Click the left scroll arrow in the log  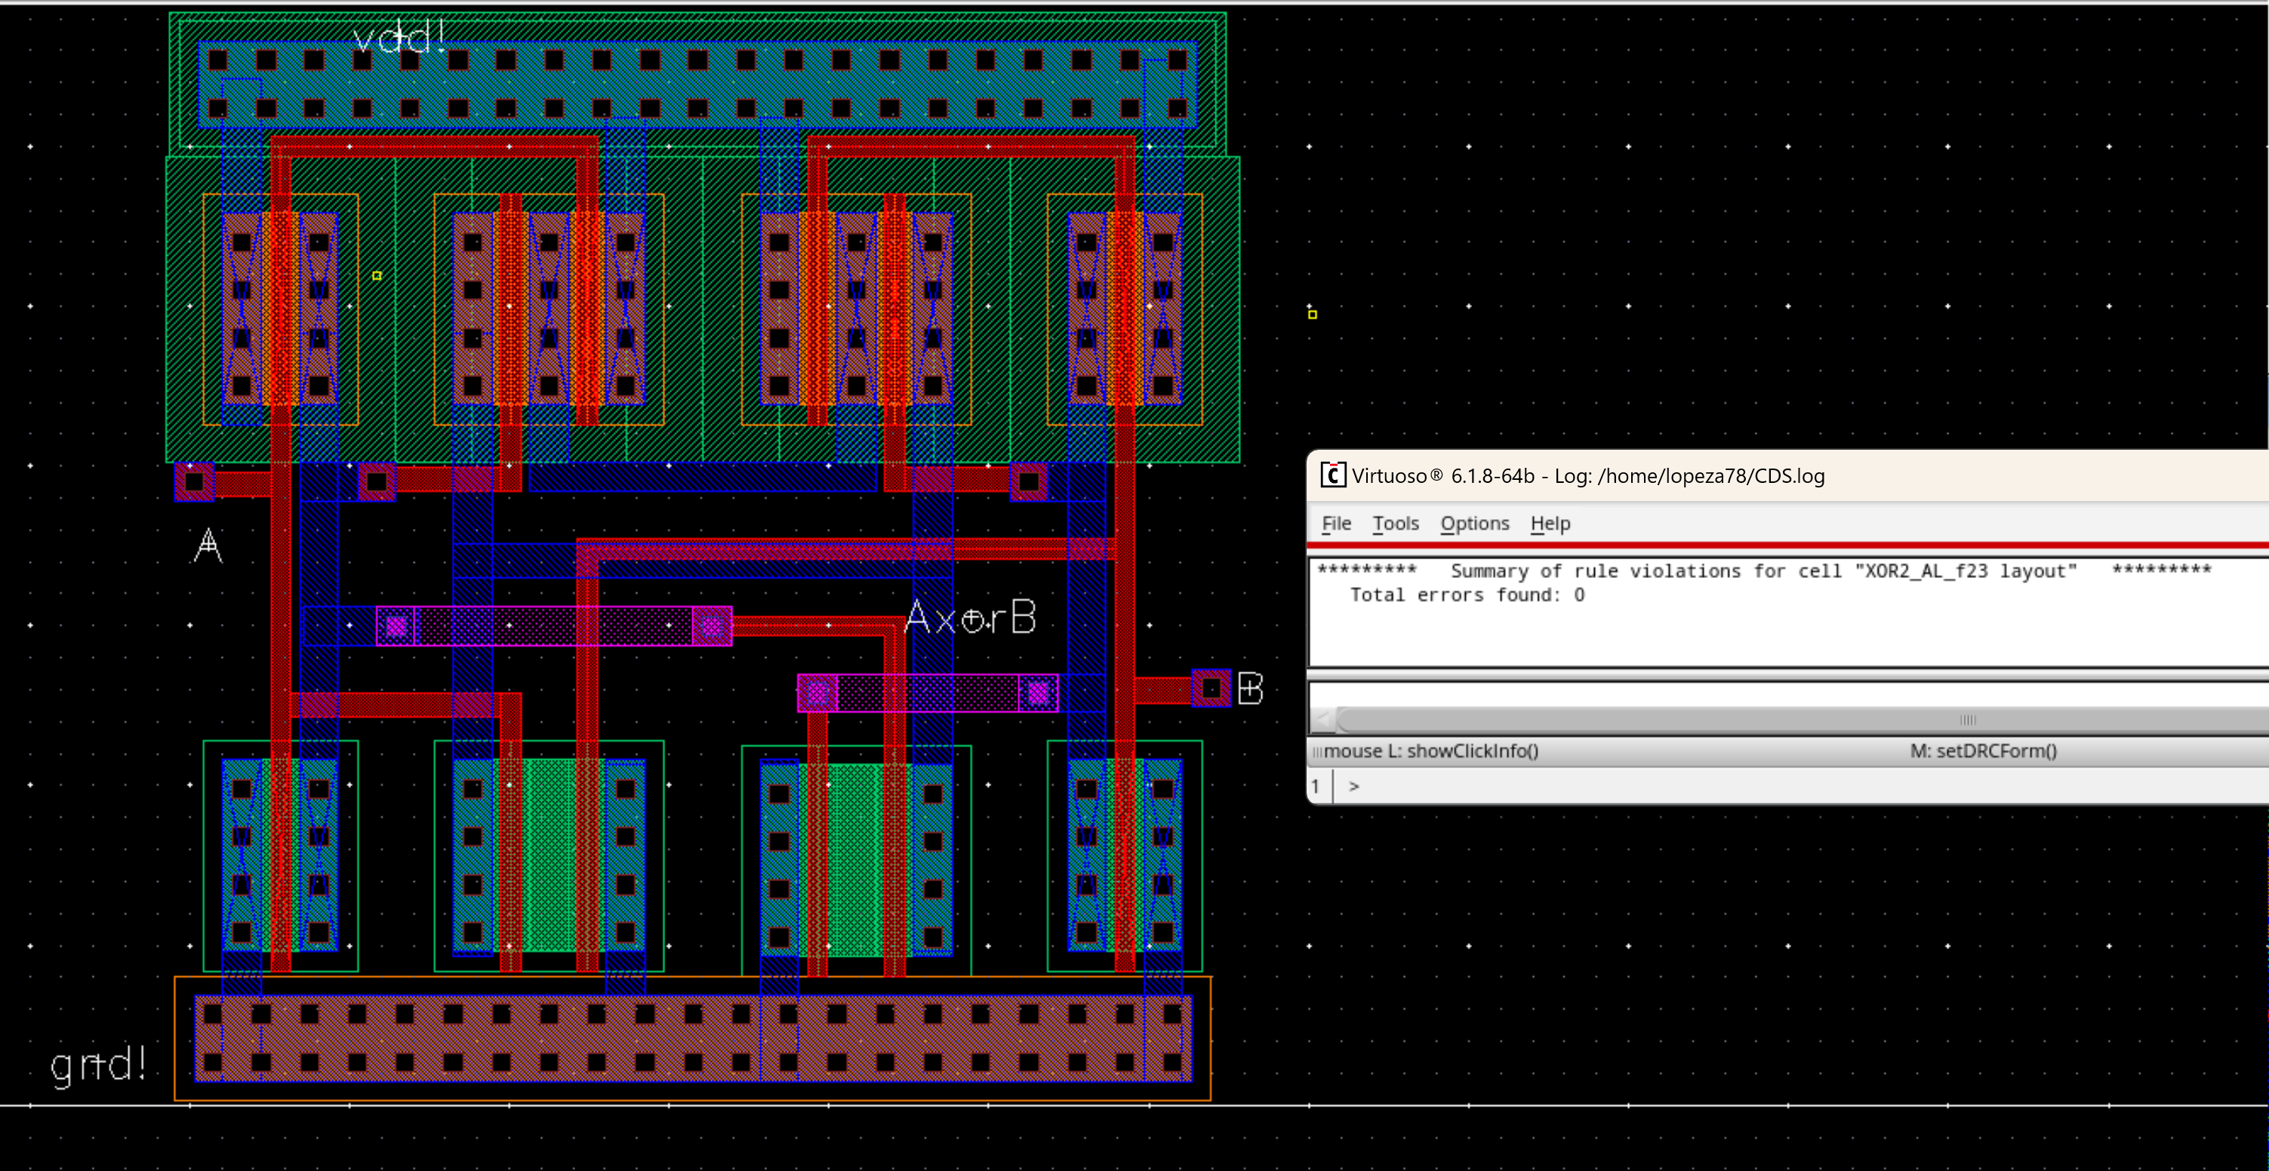(1322, 719)
